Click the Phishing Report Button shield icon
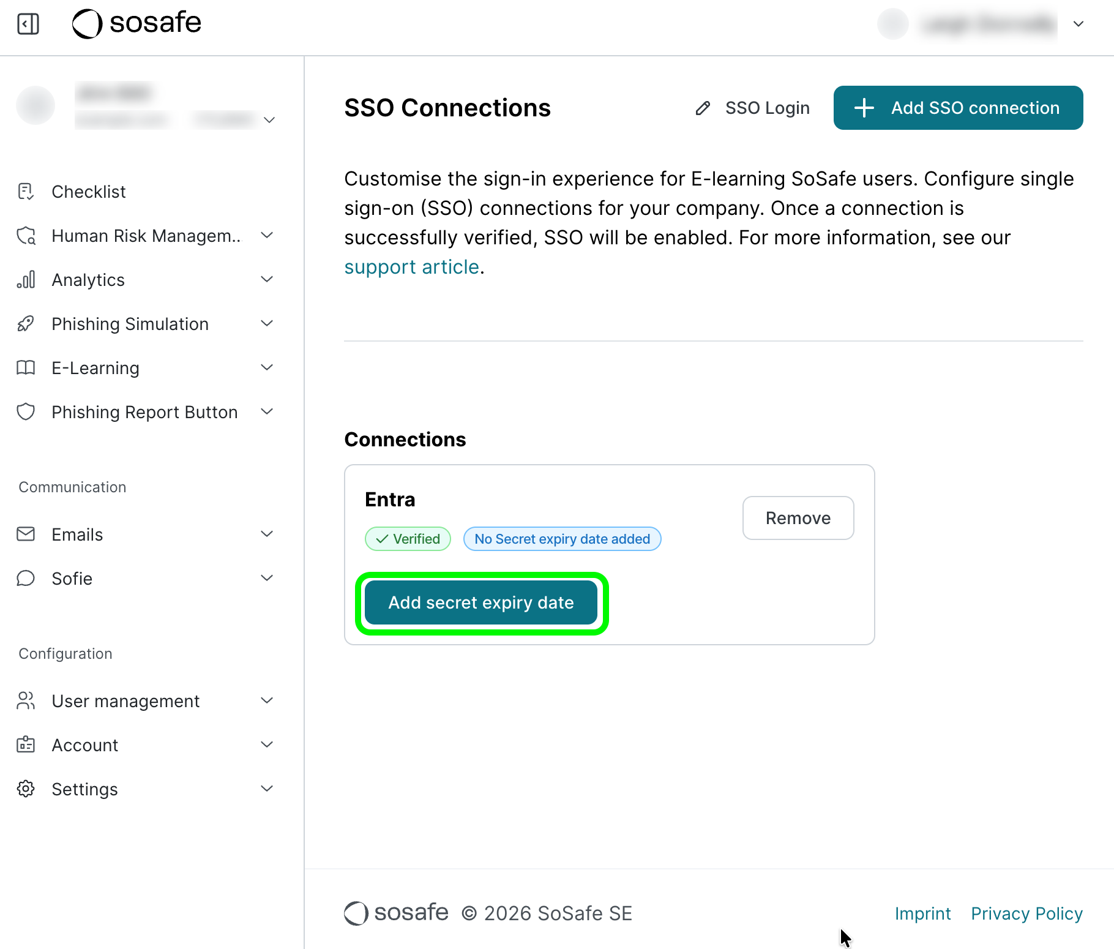 (x=26, y=412)
